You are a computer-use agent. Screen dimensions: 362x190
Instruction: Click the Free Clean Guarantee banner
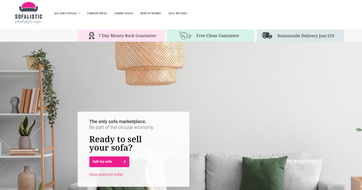(211, 36)
